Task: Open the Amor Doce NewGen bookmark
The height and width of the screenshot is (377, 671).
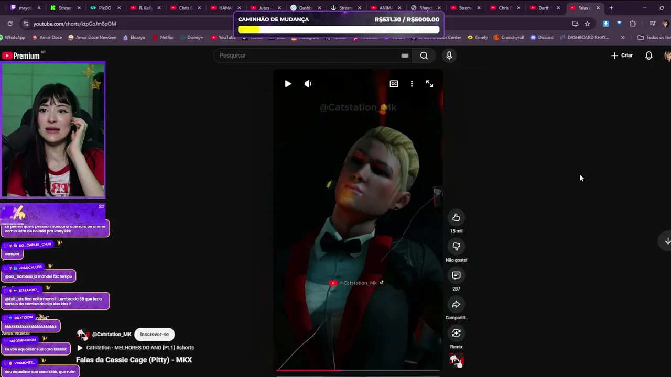Action: pyautogui.click(x=92, y=37)
